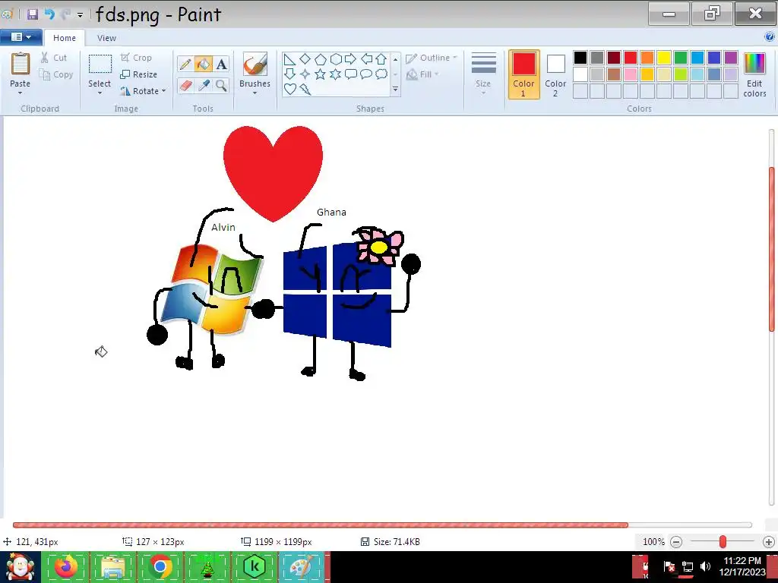This screenshot has width=778, height=583.
Task: Click the zoom in plus button
Action: pyautogui.click(x=769, y=542)
